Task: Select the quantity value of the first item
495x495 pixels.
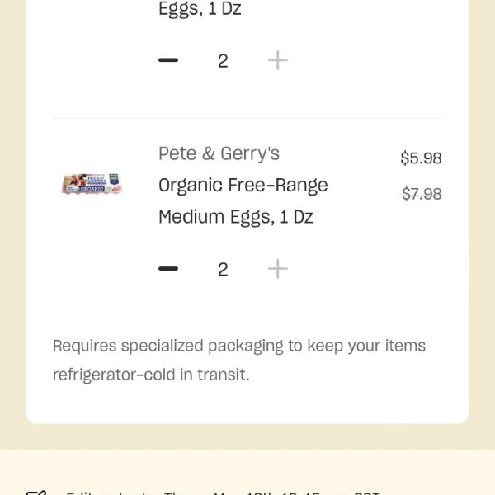Action: click(223, 60)
